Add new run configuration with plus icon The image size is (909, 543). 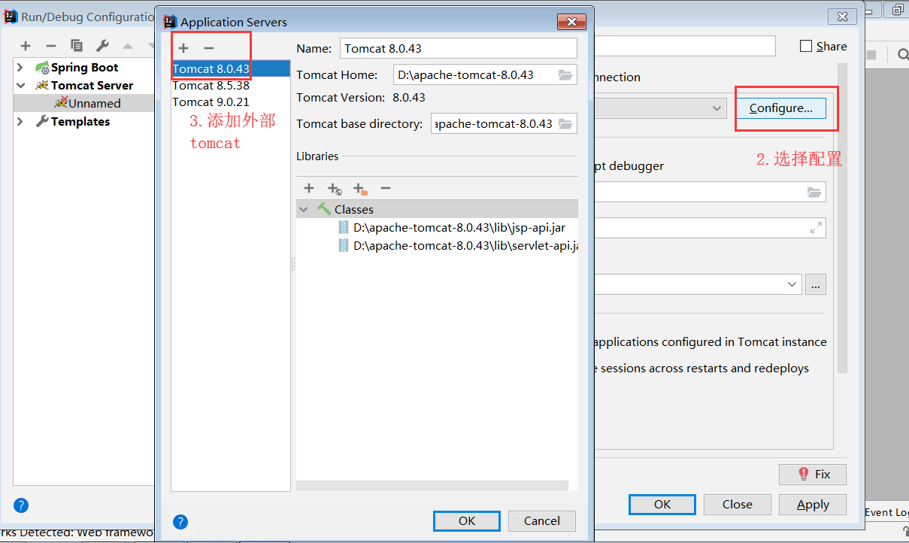[26, 46]
